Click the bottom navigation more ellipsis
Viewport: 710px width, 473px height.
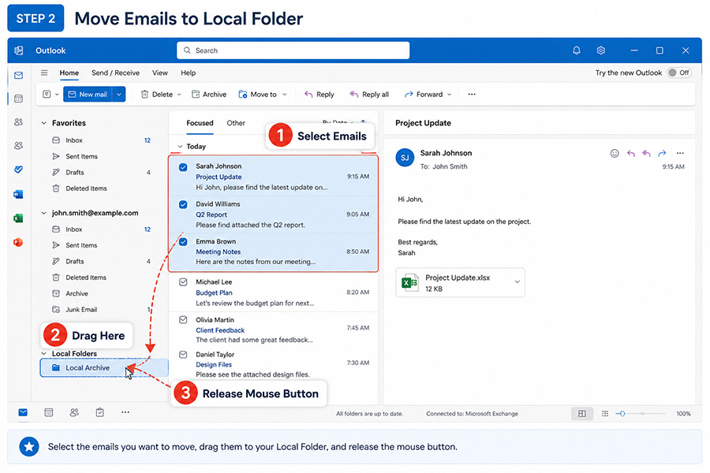coord(125,412)
